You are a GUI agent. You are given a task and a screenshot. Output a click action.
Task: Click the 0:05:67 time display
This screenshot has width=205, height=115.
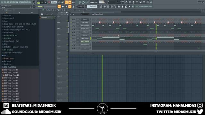click(84, 2)
